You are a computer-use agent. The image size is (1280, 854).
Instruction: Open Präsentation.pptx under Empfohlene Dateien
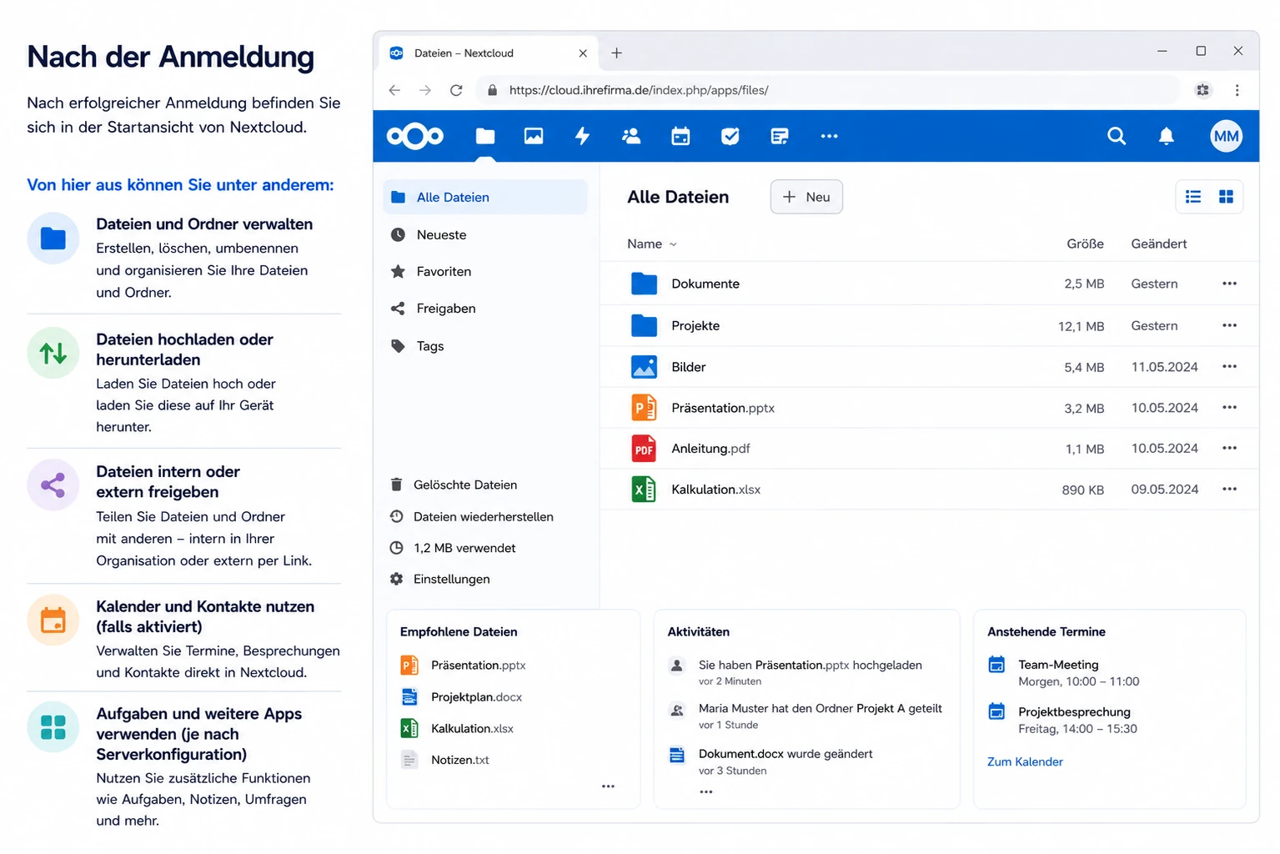coord(464,666)
